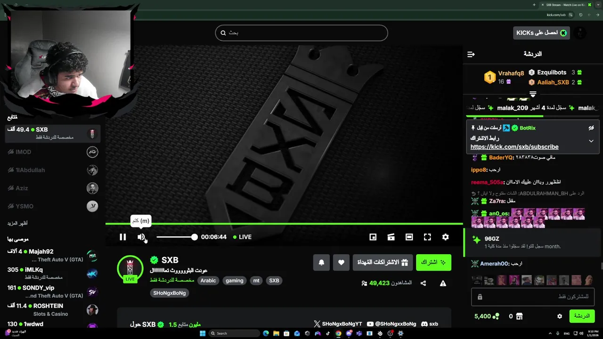The image size is (603, 339).
Task: Open the video player settings gear
Action: click(445, 237)
